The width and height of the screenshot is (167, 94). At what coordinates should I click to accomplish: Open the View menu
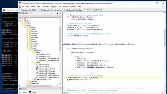click(x=38, y=7)
